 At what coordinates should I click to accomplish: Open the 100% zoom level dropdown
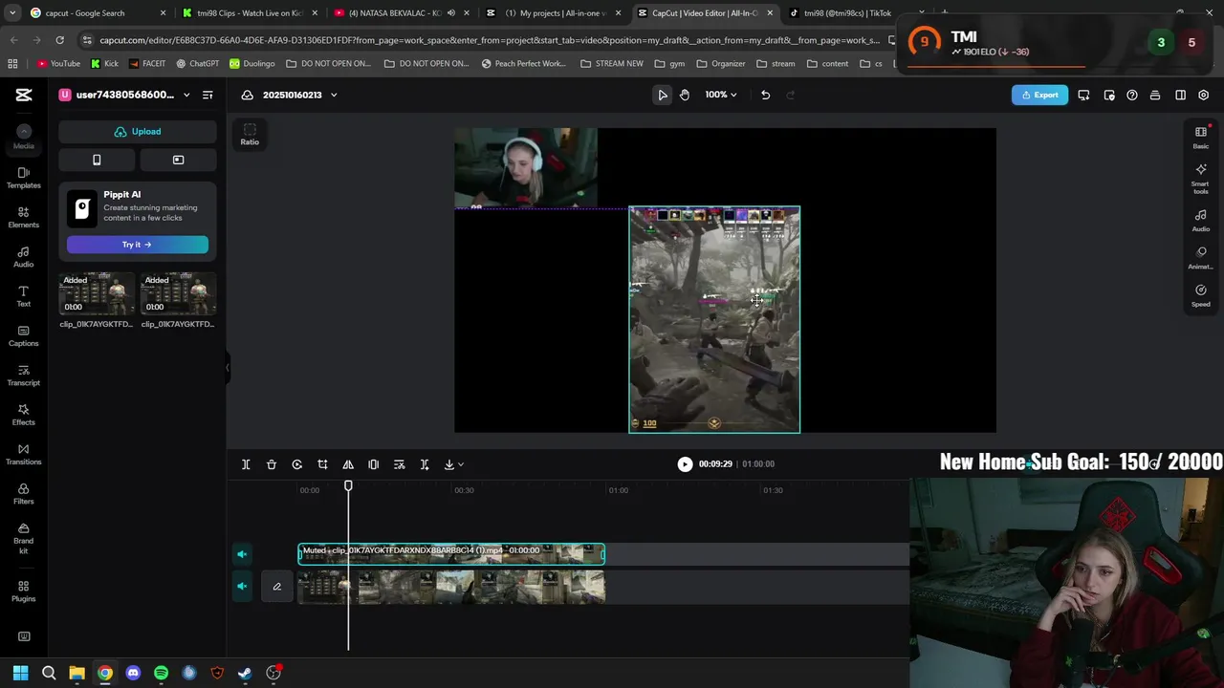point(721,95)
